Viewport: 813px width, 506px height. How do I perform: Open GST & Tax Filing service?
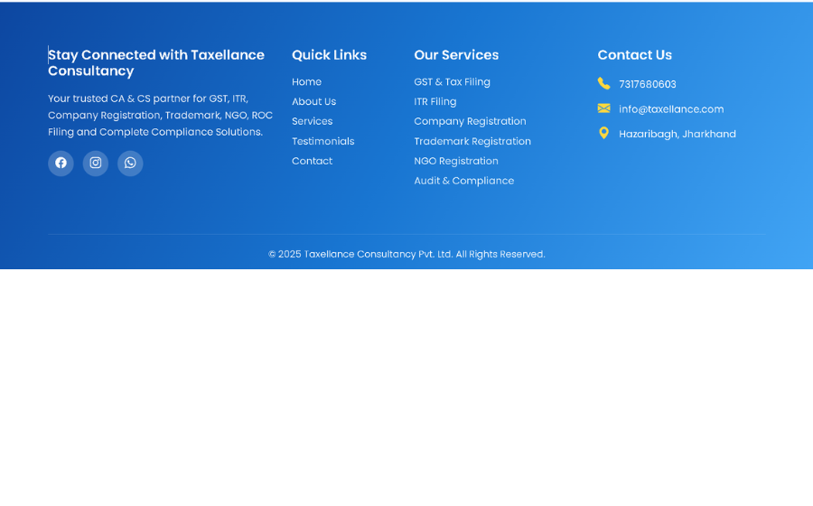(452, 82)
